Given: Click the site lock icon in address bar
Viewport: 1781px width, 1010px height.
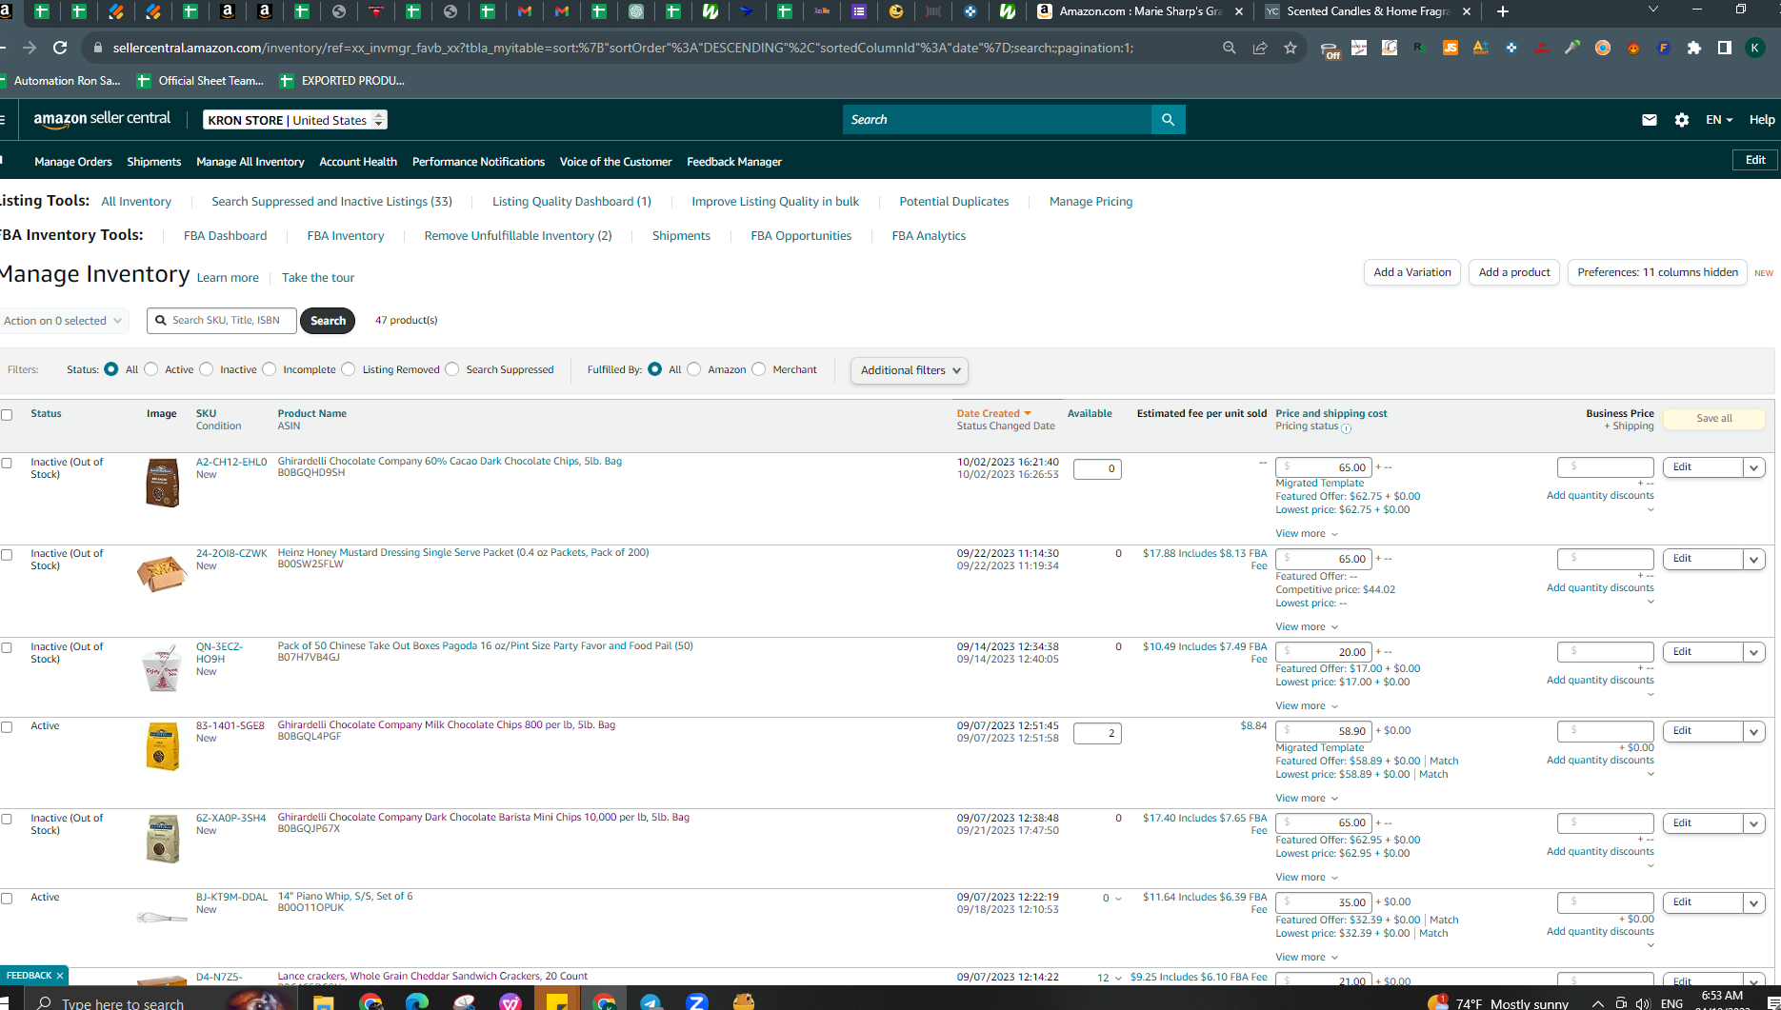Looking at the screenshot, I should 97,48.
